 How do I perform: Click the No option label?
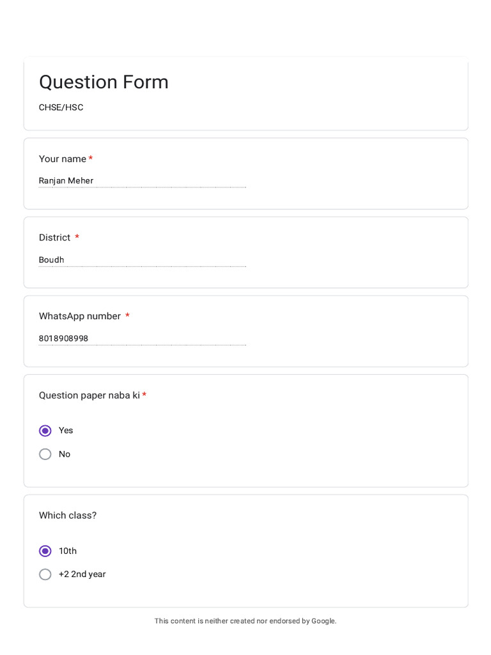tap(65, 454)
